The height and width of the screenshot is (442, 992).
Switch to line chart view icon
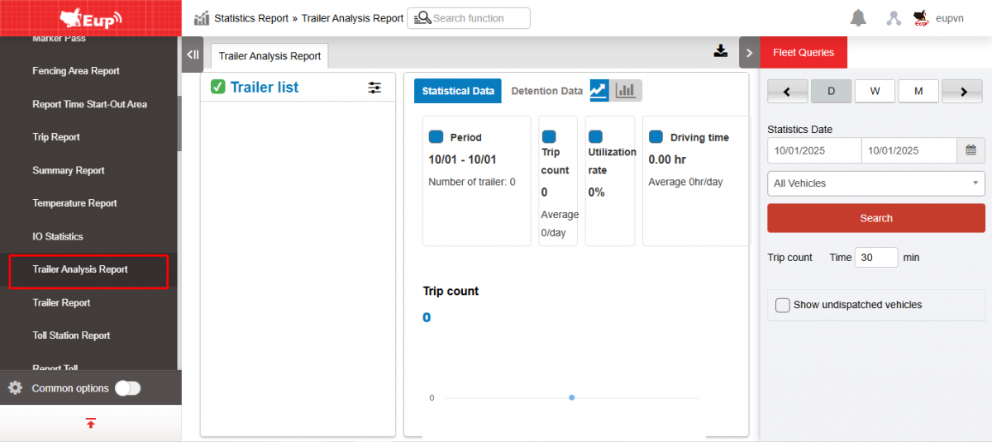[x=599, y=91]
